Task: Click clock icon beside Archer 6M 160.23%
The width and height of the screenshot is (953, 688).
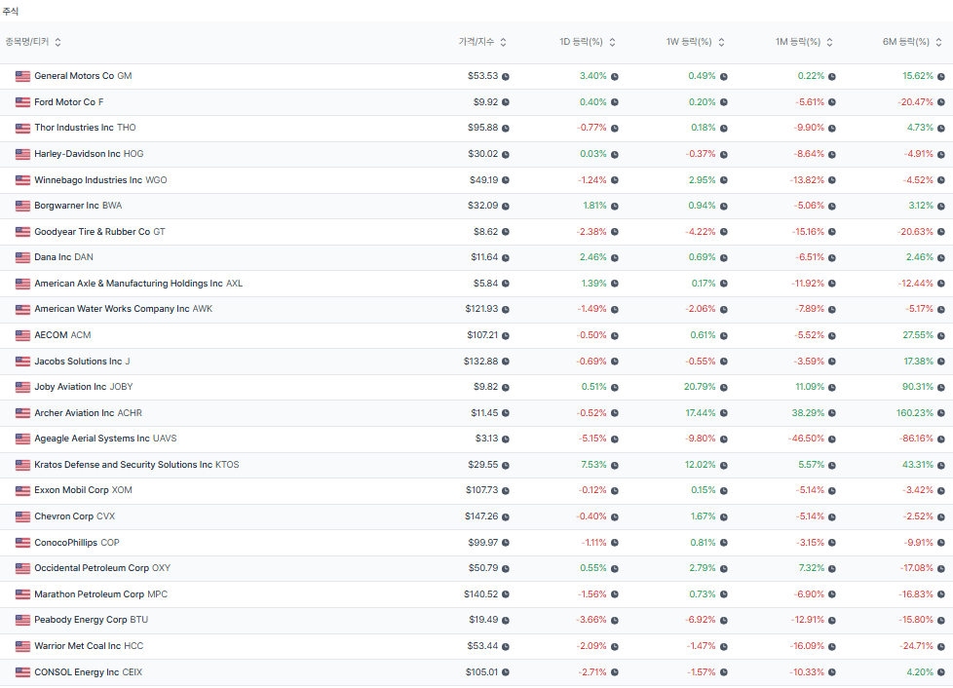Action: tap(941, 413)
